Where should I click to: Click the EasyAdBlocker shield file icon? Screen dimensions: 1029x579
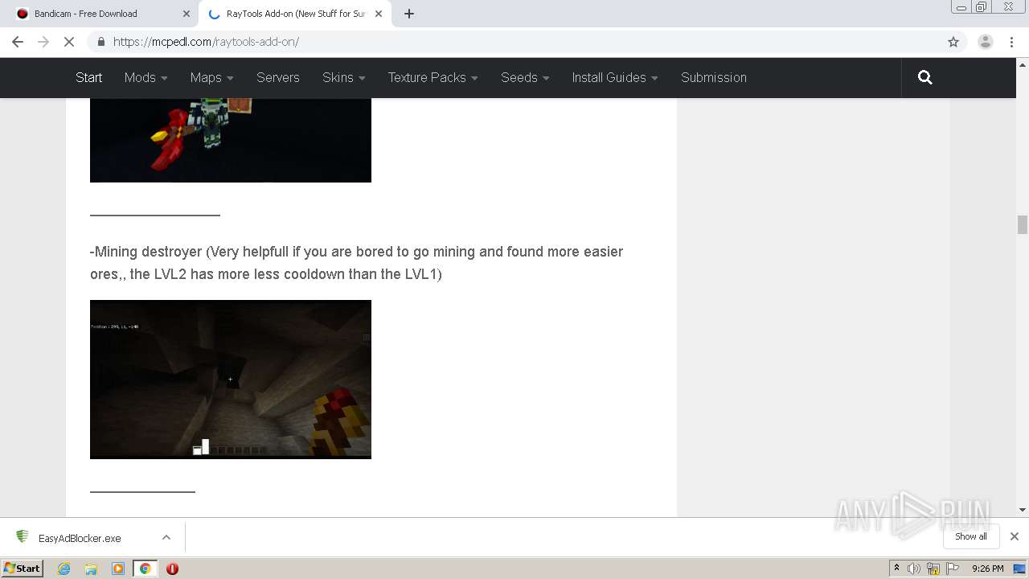pos(23,537)
